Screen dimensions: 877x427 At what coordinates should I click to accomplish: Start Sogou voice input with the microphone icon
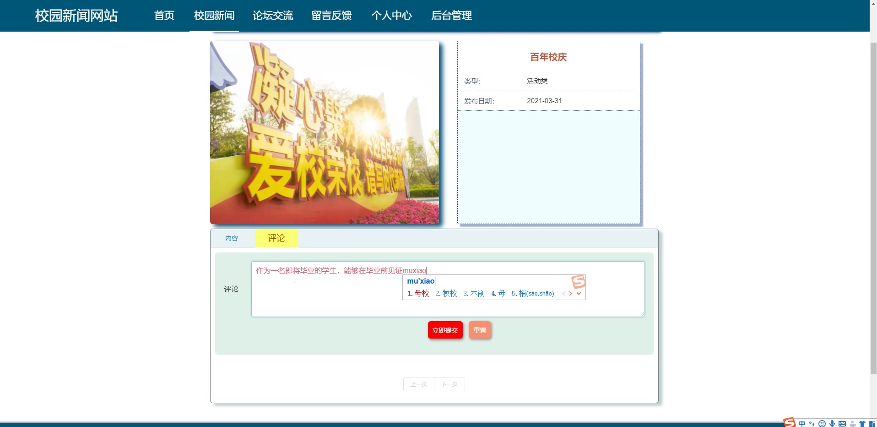(x=832, y=424)
